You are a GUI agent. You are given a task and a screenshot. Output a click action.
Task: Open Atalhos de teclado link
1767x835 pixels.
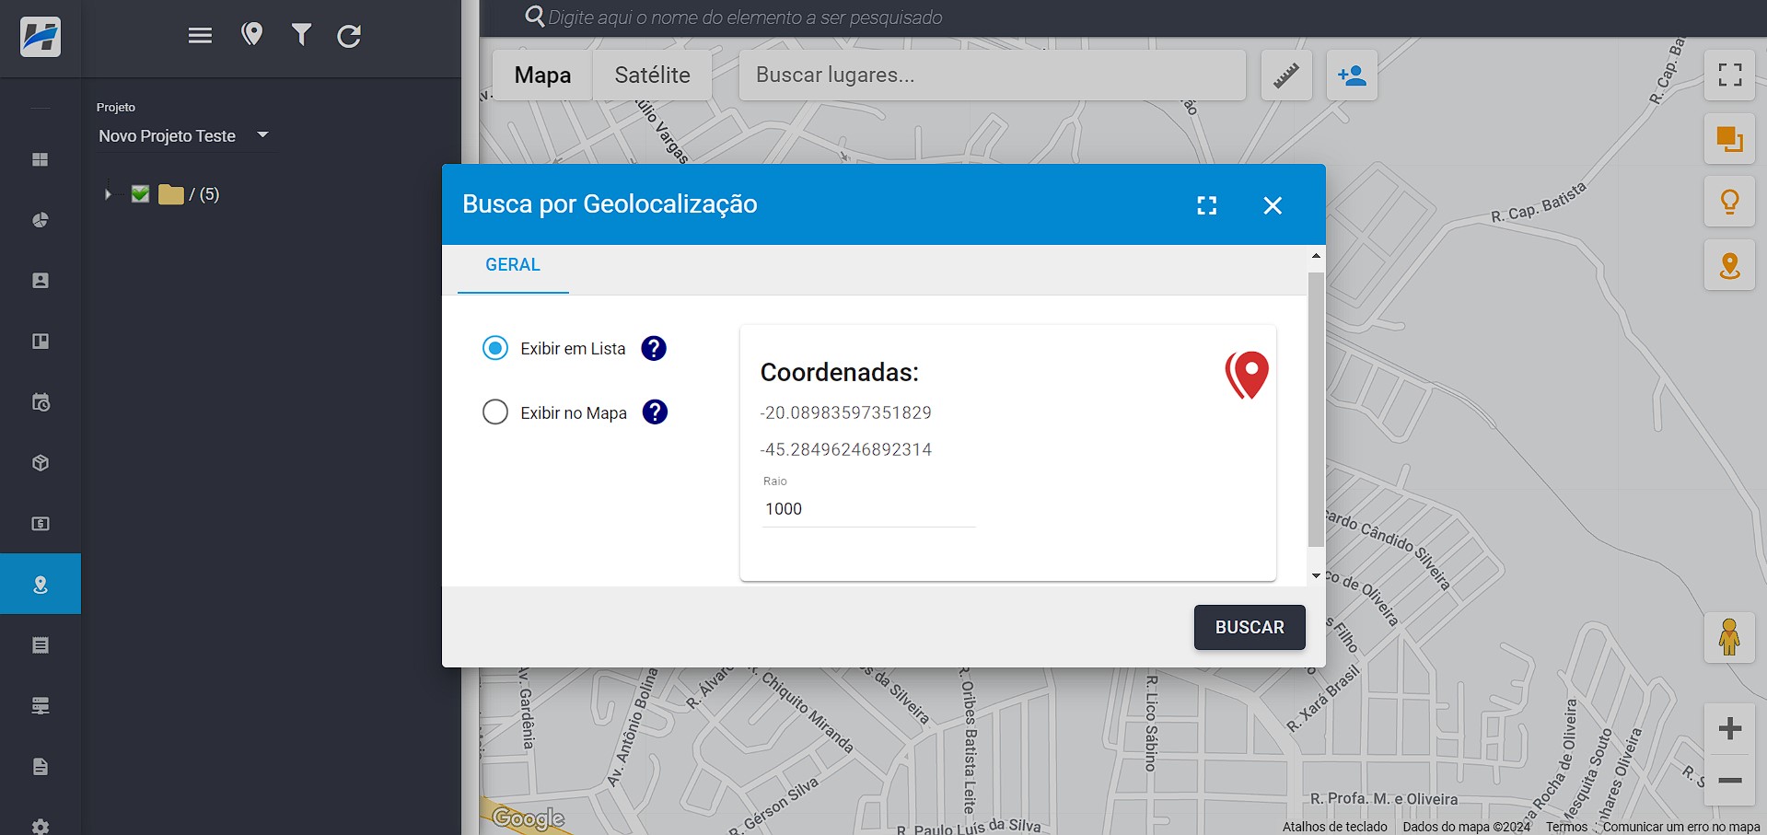1334,827
